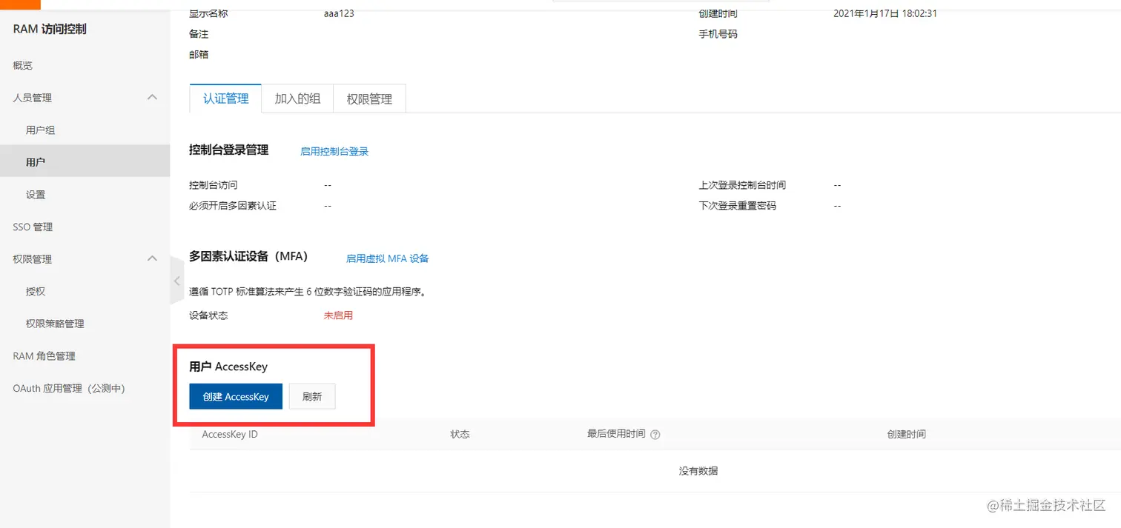Viewport: 1121px width, 528px height.
Task: Click the AccessKey ID column header
Action: (230, 434)
